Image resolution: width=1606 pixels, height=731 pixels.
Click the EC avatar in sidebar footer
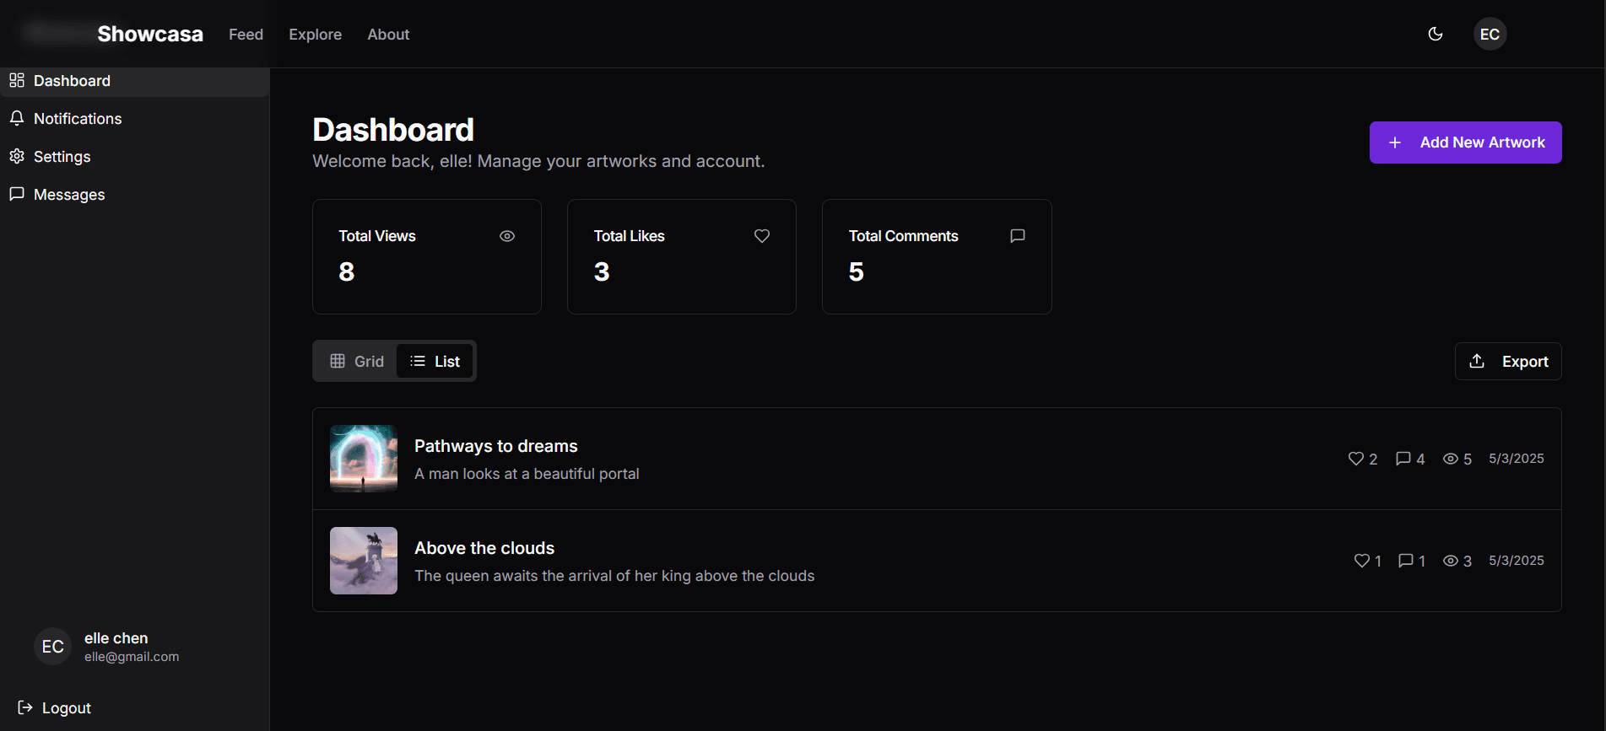click(52, 647)
